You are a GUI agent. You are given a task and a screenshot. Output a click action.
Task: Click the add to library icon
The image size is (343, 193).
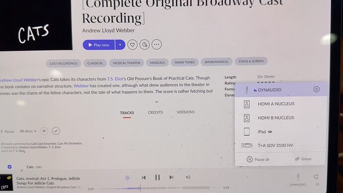pyautogui.click(x=145, y=45)
